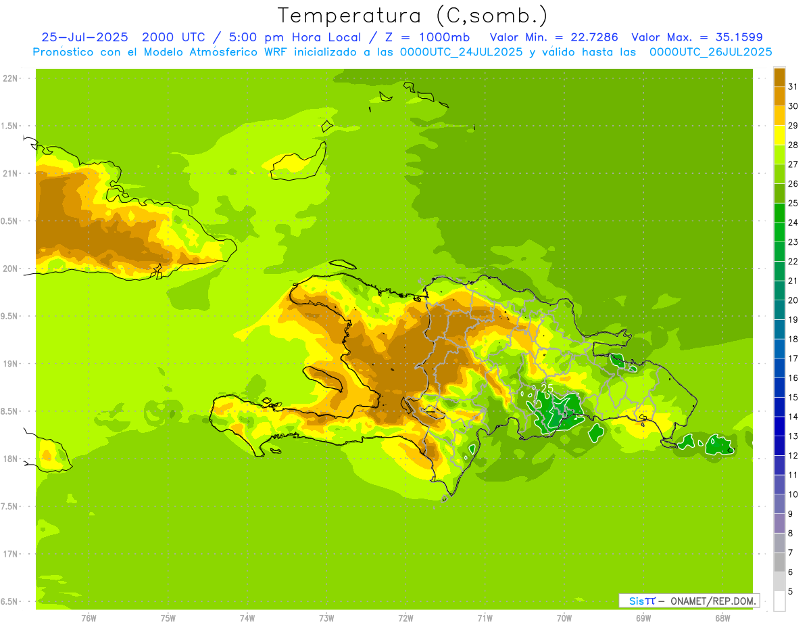
Task: Click "Pronóstico con el Modelo Atmósferico WRF" text
Action: (161, 52)
